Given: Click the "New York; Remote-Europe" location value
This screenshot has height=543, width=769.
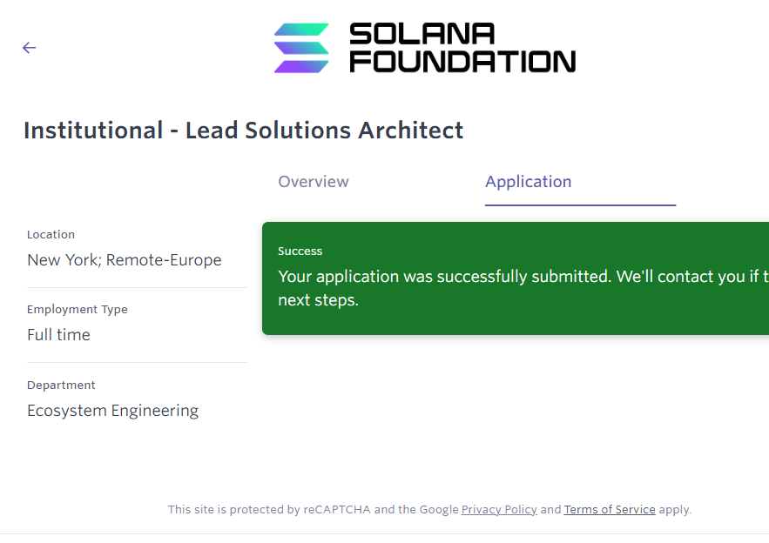Looking at the screenshot, I should coord(125,260).
